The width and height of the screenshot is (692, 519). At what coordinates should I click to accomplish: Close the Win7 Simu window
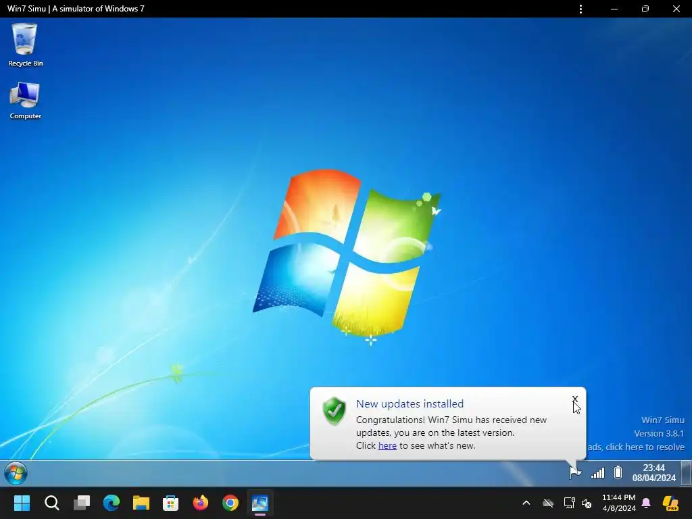click(x=676, y=9)
